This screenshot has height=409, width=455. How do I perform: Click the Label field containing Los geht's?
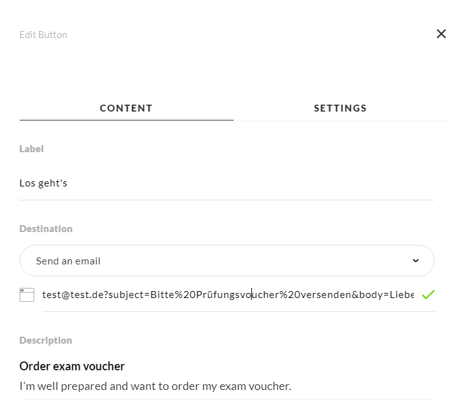click(x=227, y=183)
